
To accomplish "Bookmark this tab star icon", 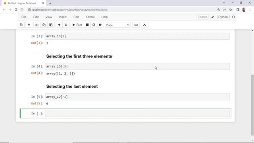I will [231, 10].
